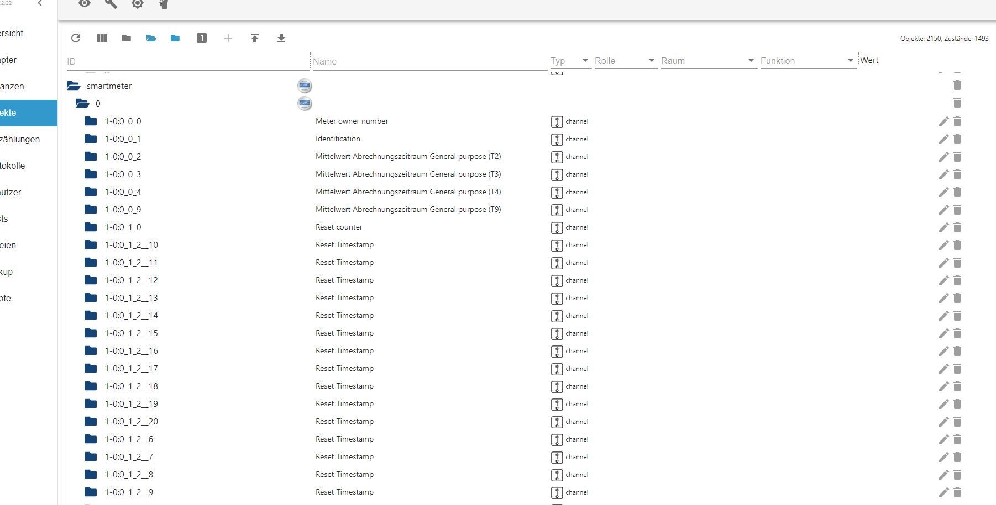996x505 pixels.
Task: Delete the 1-0:0_0_3 row
Action: point(957,174)
